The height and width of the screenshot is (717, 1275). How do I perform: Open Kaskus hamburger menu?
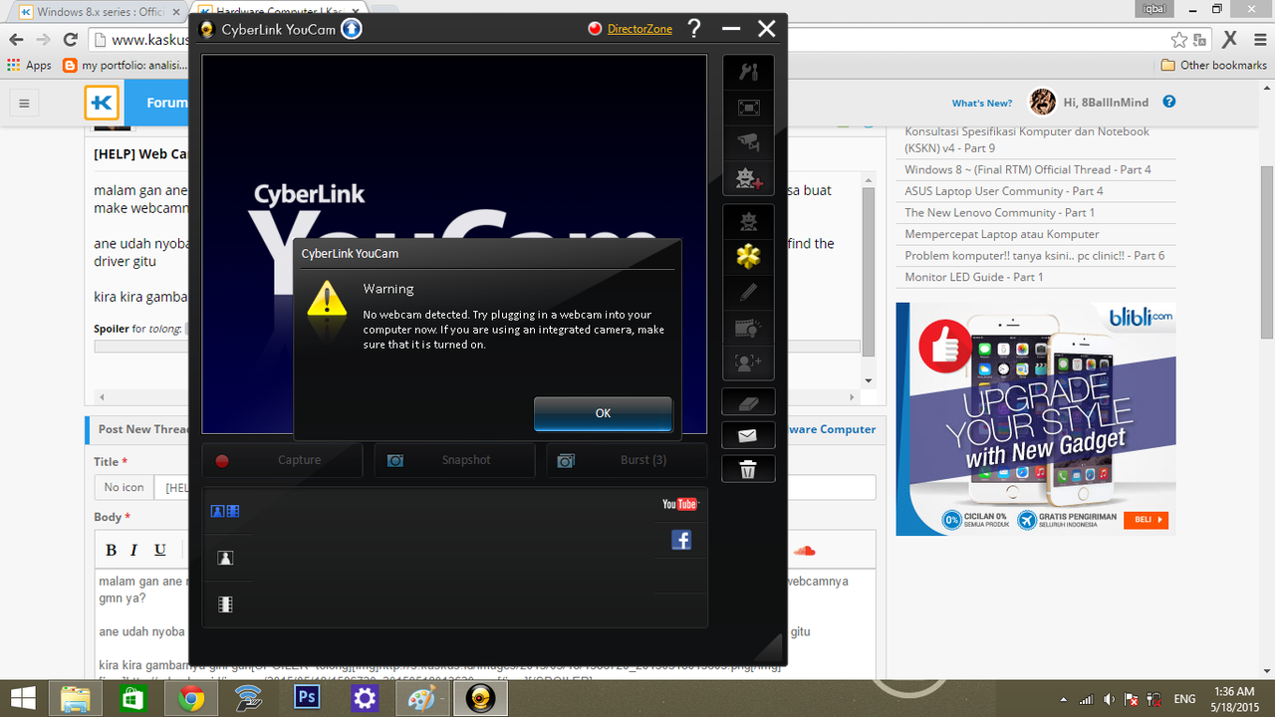tap(24, 103)
